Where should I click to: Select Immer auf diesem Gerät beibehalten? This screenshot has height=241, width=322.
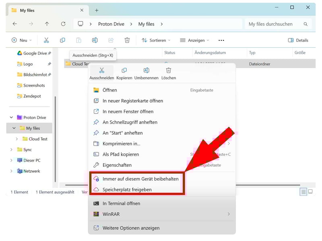click(140, 179)
